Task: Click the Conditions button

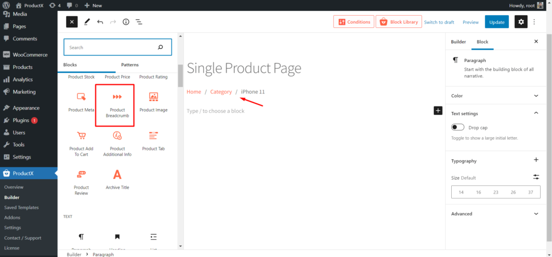Action: pyautogui.click(x=354, y=22)
